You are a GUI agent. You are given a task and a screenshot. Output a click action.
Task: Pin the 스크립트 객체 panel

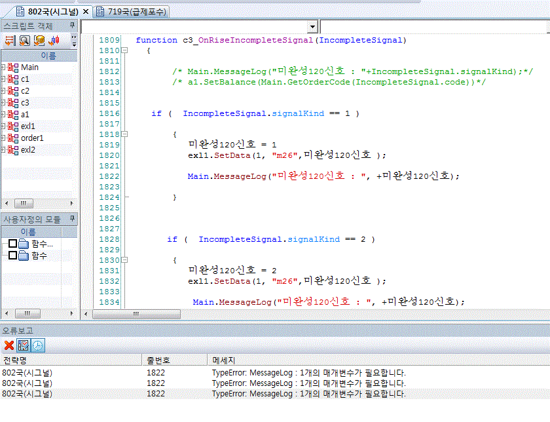(x=73, y=26)
